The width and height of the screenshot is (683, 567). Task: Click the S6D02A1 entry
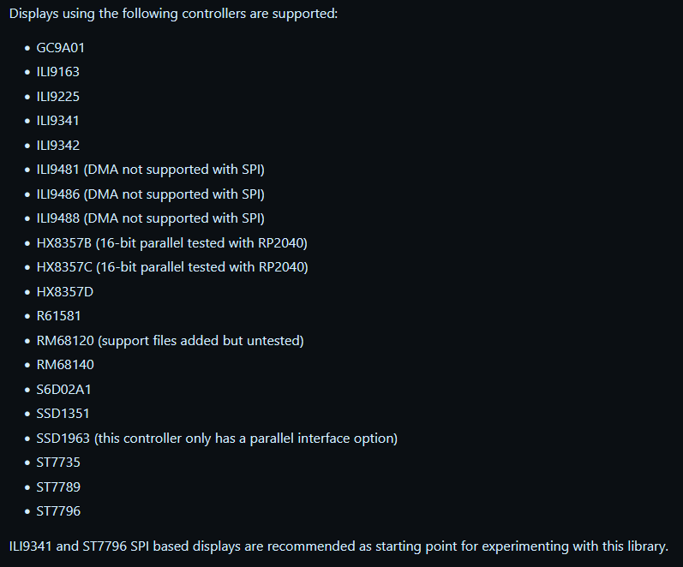(x=64, y=389)
